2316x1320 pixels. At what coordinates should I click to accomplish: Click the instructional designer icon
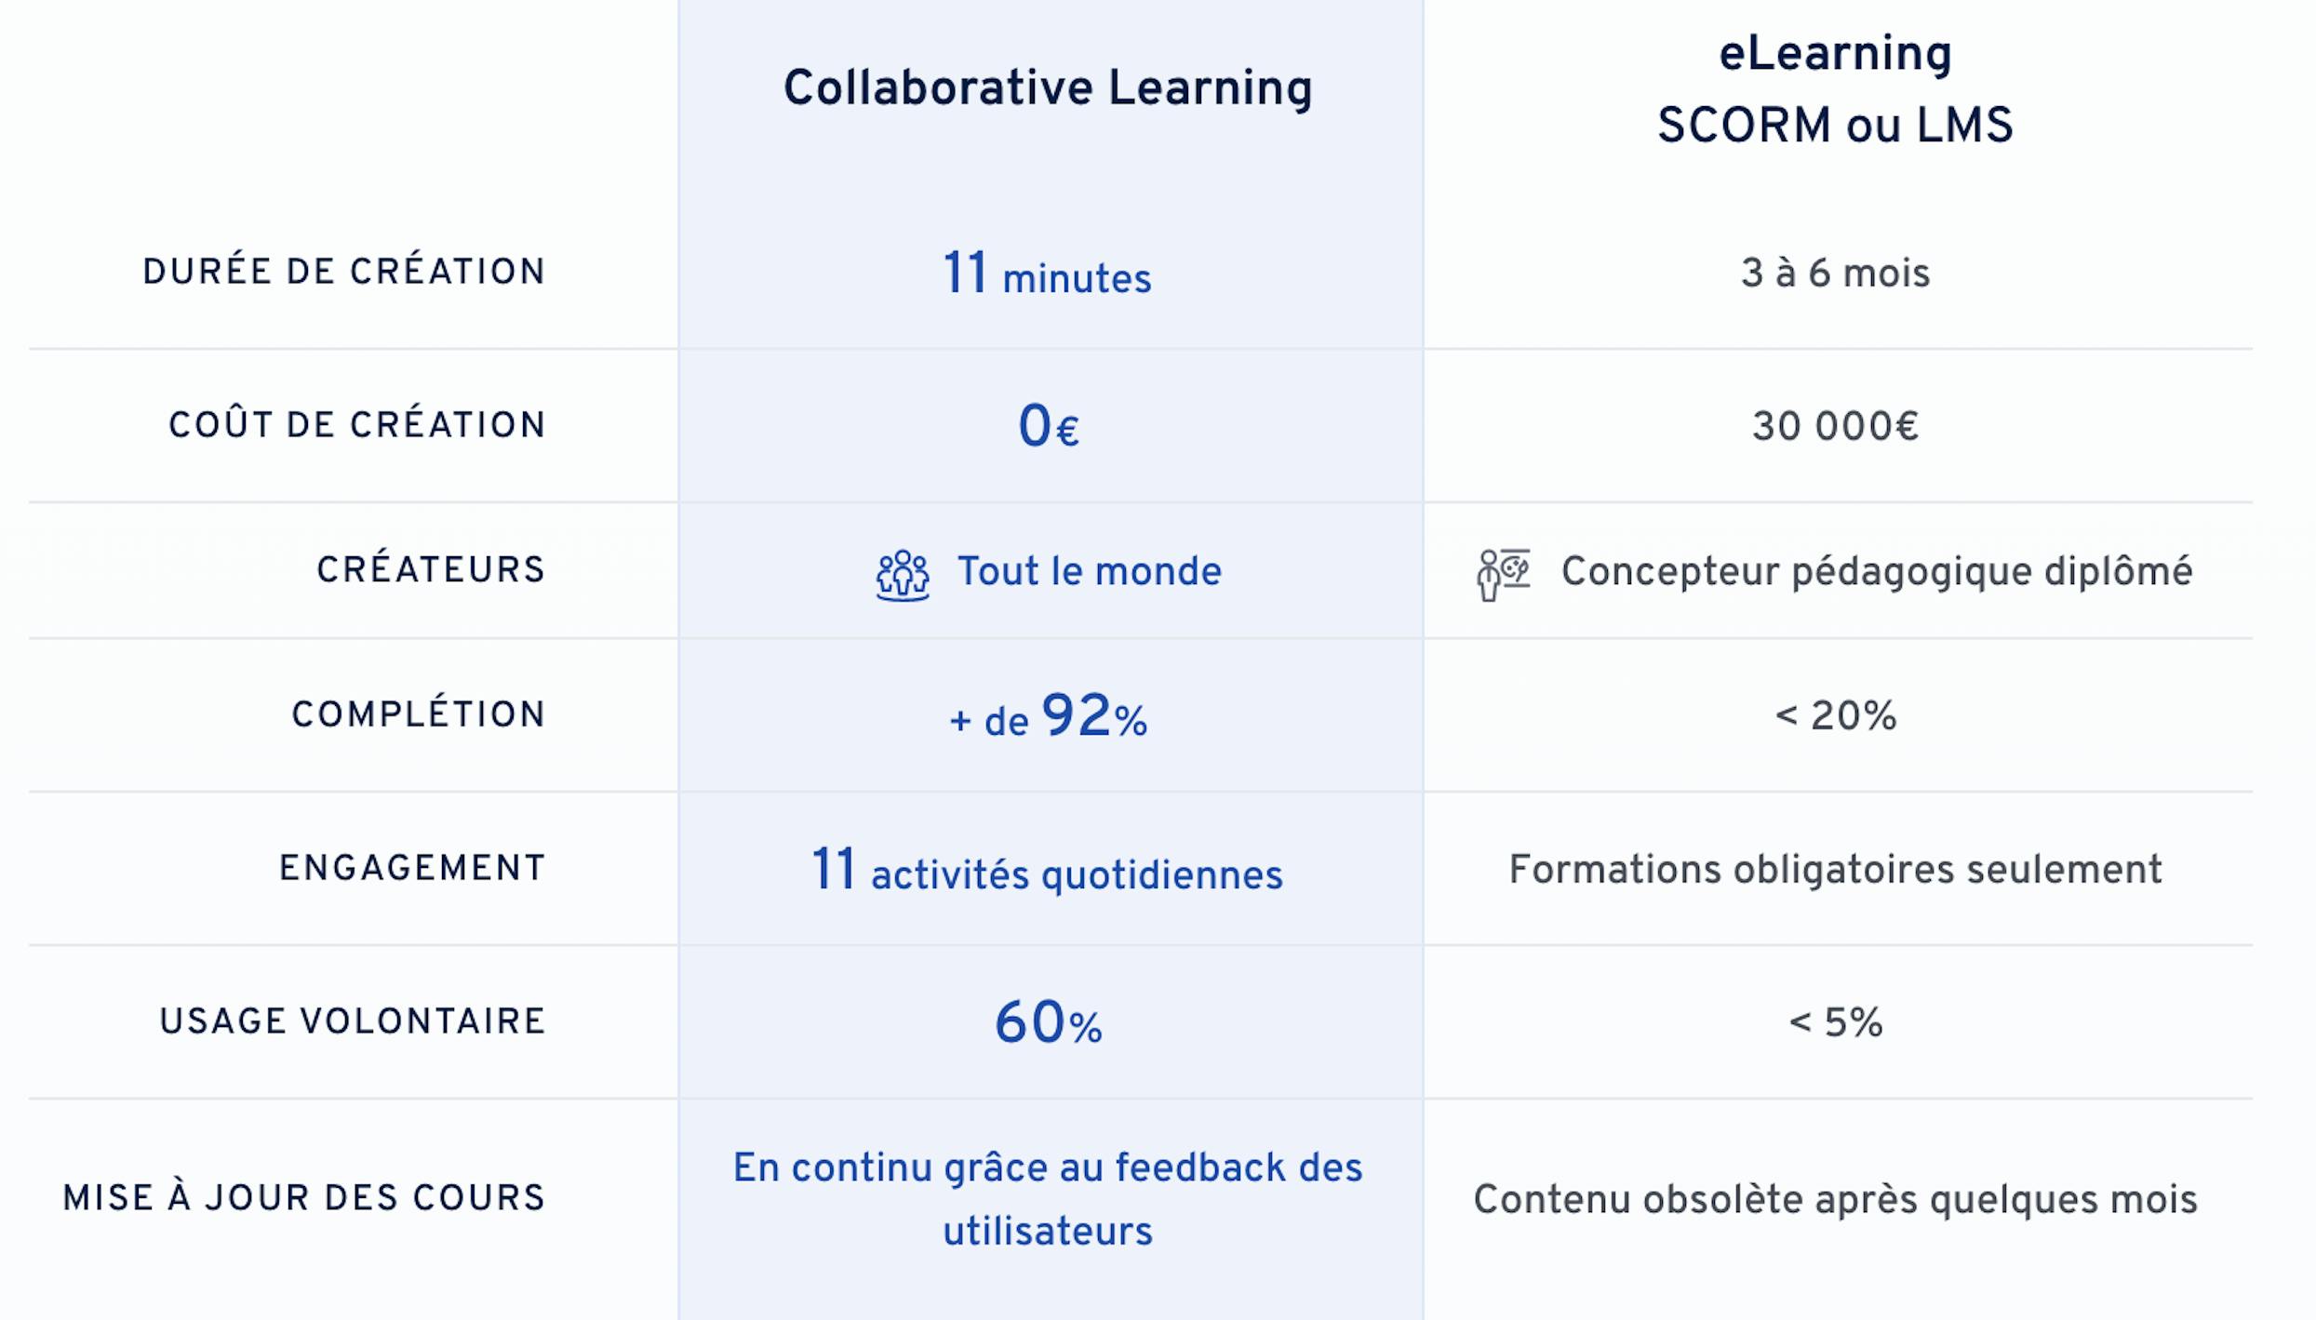1503,574
